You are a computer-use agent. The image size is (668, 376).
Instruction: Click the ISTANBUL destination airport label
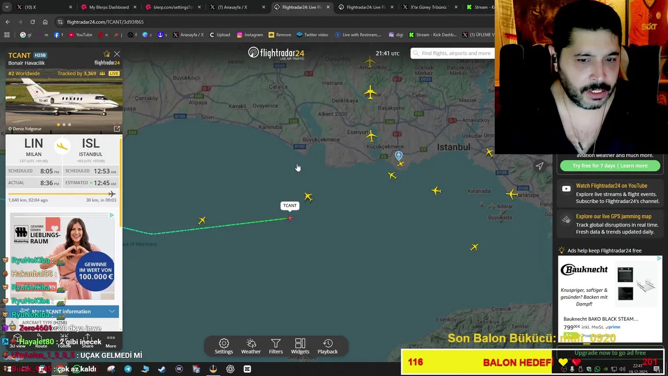(x=90, y=154)
